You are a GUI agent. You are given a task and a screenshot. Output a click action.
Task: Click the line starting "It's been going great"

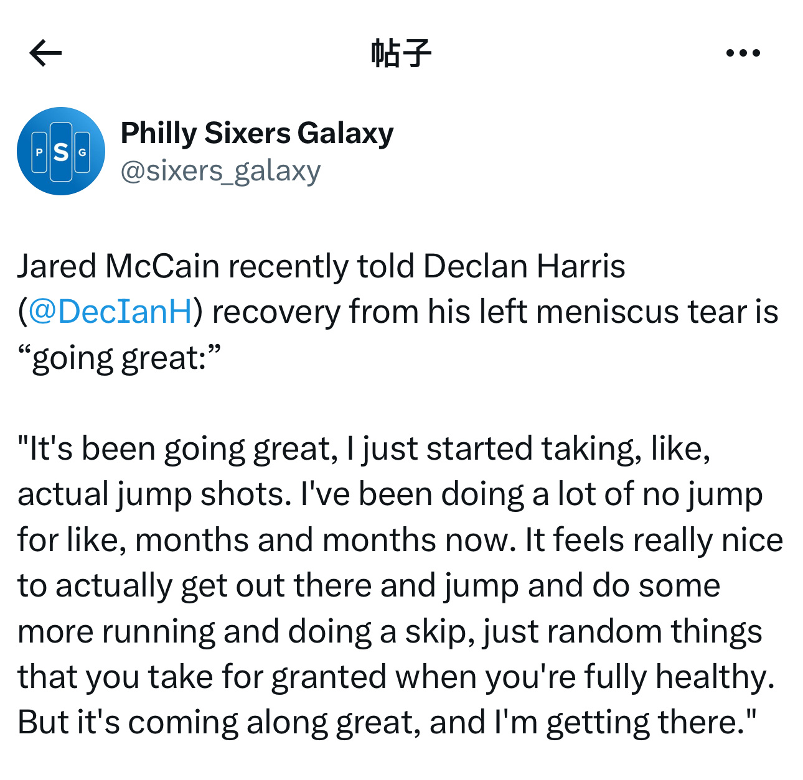pyautogui.click(x=364, y=448)
